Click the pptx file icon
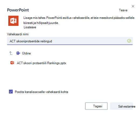Image resolution: width=140 pixels, height=117 pixels. pos(12,63)
